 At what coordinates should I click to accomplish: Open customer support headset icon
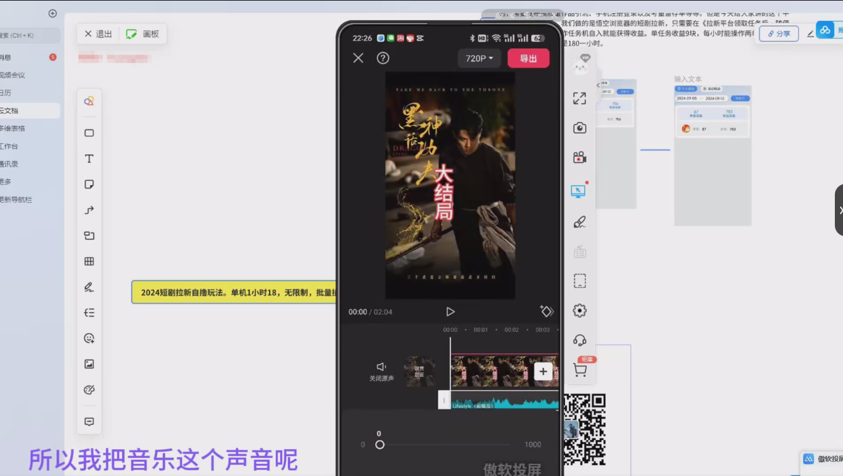click(579, 340)
